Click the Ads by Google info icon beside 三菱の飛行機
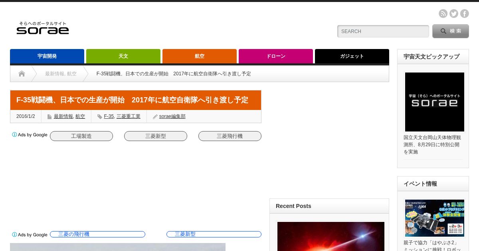This screenshot has width=479, height=251. (14, 235)
